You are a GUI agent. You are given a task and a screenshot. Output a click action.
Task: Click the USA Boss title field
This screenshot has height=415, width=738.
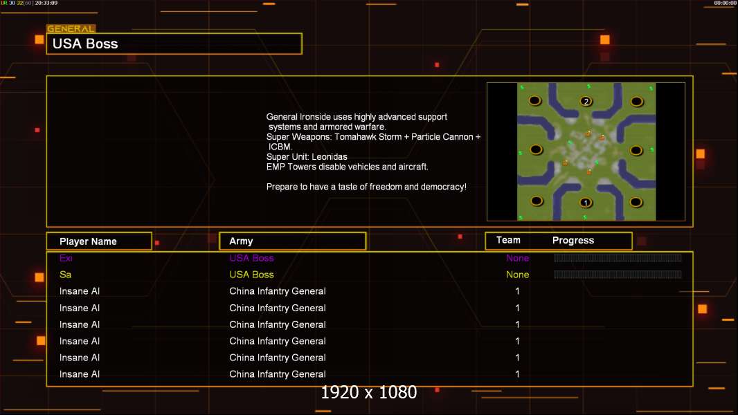(x=174, y=44)
